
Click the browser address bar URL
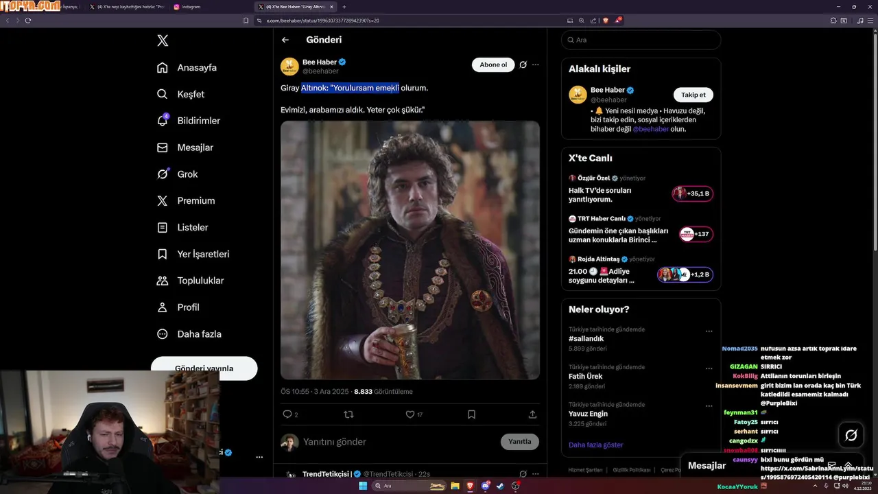click(x=322, y=21)
